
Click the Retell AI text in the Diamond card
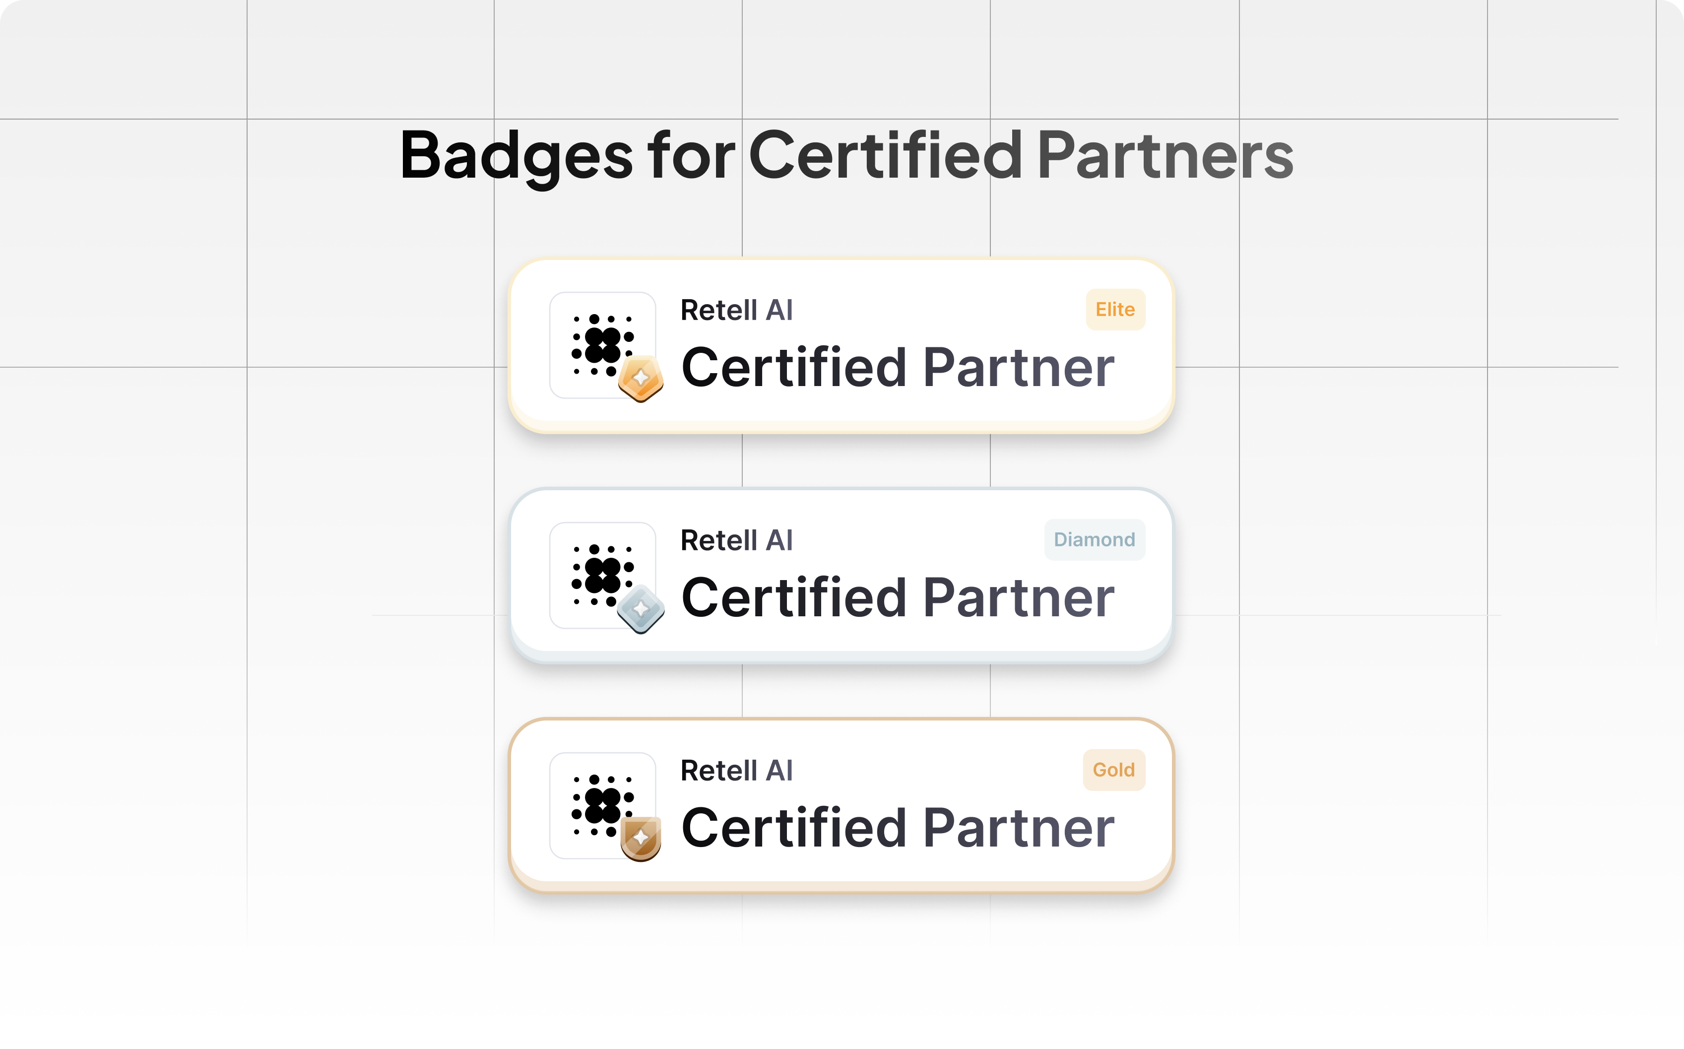737,540
